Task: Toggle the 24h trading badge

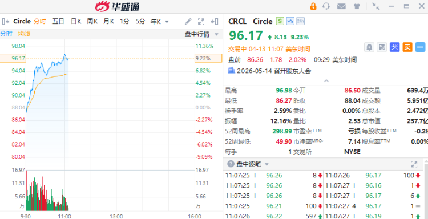Action: tap(301, 21)
